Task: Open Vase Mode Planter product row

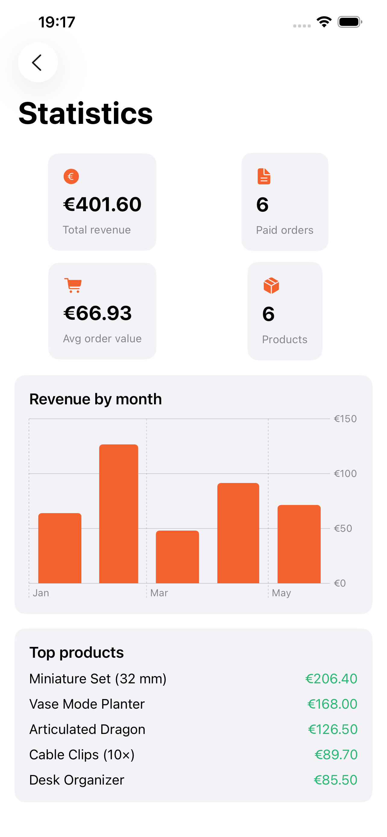Action: pyautogui.click(x=193, y=704)
